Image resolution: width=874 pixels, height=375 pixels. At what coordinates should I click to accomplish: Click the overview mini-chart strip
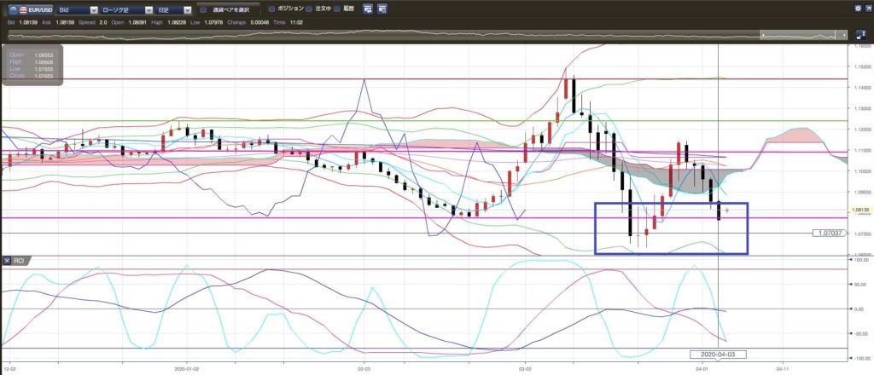click(x=428, y=35)
